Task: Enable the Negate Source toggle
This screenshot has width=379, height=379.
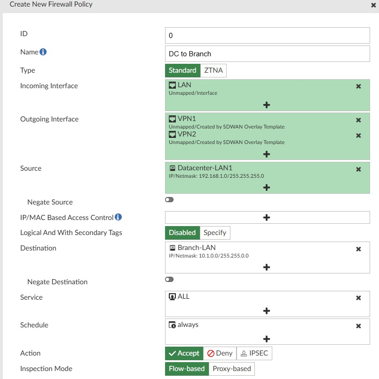Action: 169,199
